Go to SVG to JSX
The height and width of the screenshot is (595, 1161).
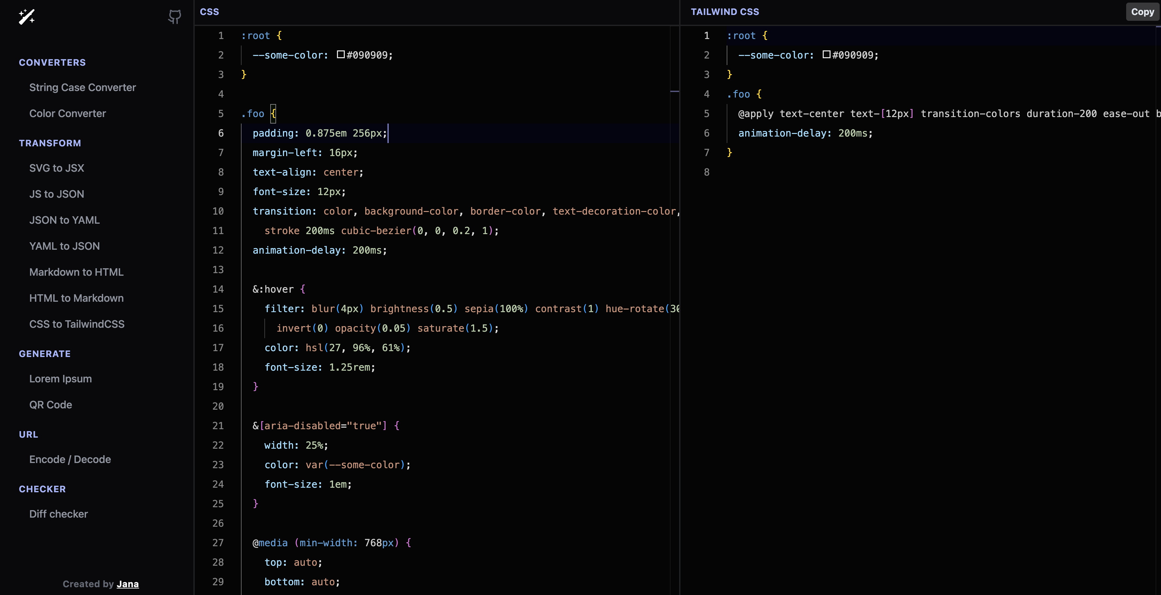[57, 168]
